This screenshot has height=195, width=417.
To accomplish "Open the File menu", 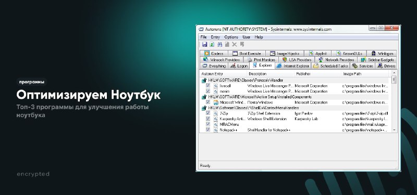I will (203, 37).
